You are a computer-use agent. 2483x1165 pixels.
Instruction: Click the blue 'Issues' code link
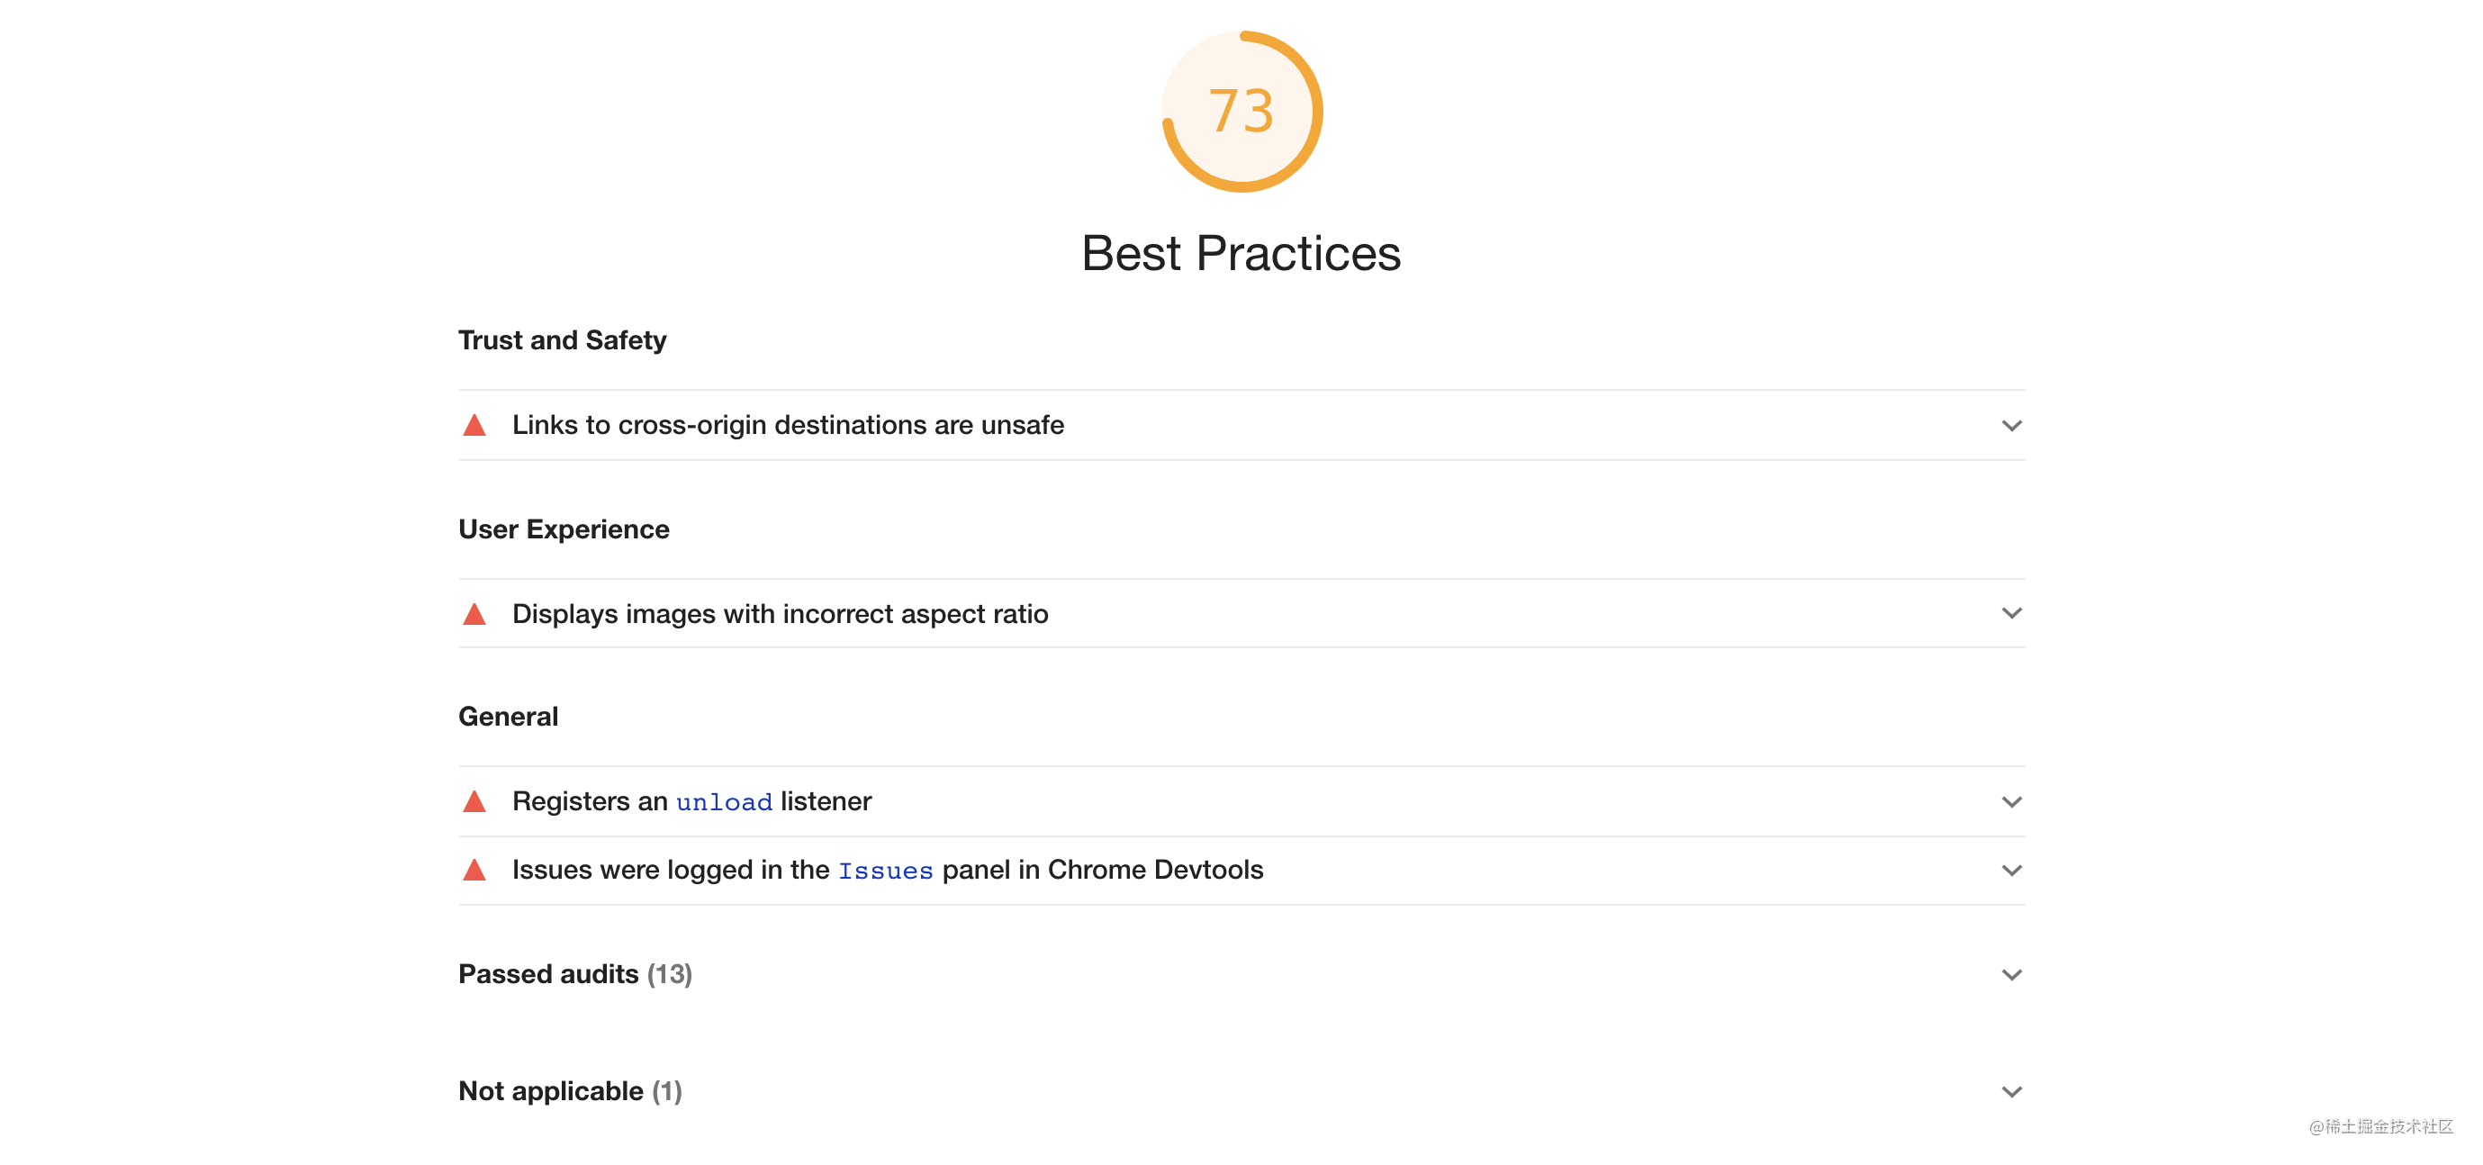point(885,870)
